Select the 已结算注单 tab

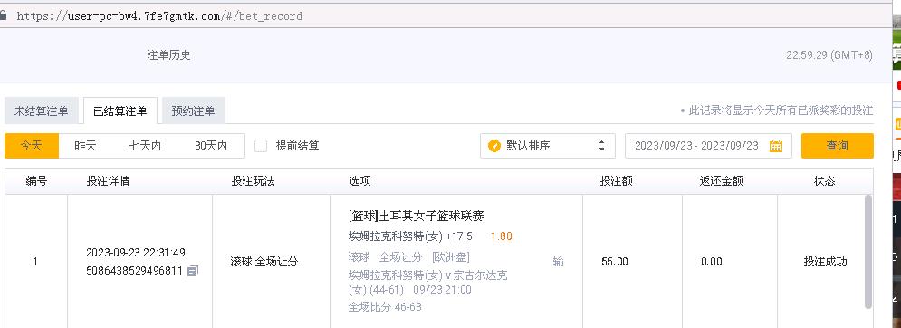pos(120,111)
